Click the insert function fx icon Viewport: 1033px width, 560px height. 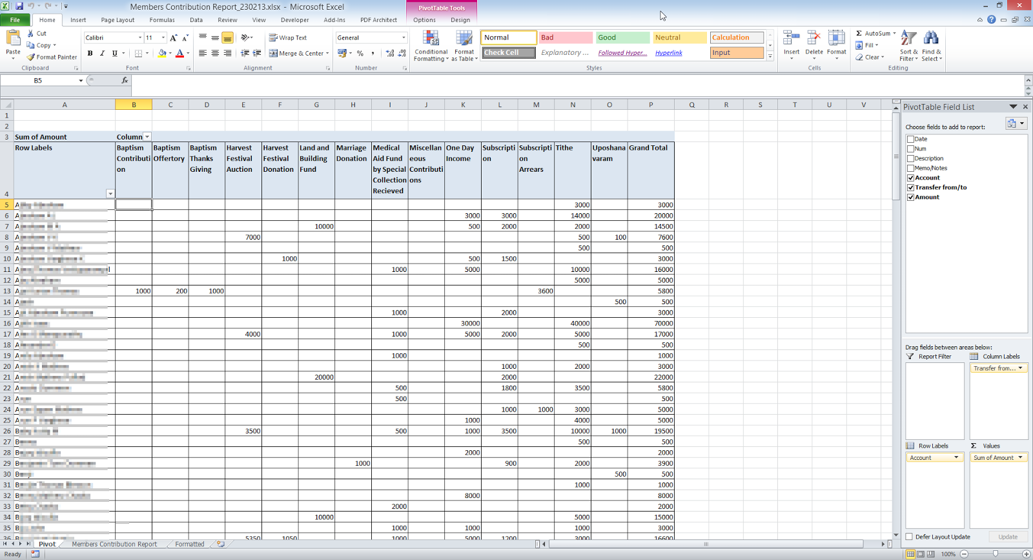[x=125, y=80]
